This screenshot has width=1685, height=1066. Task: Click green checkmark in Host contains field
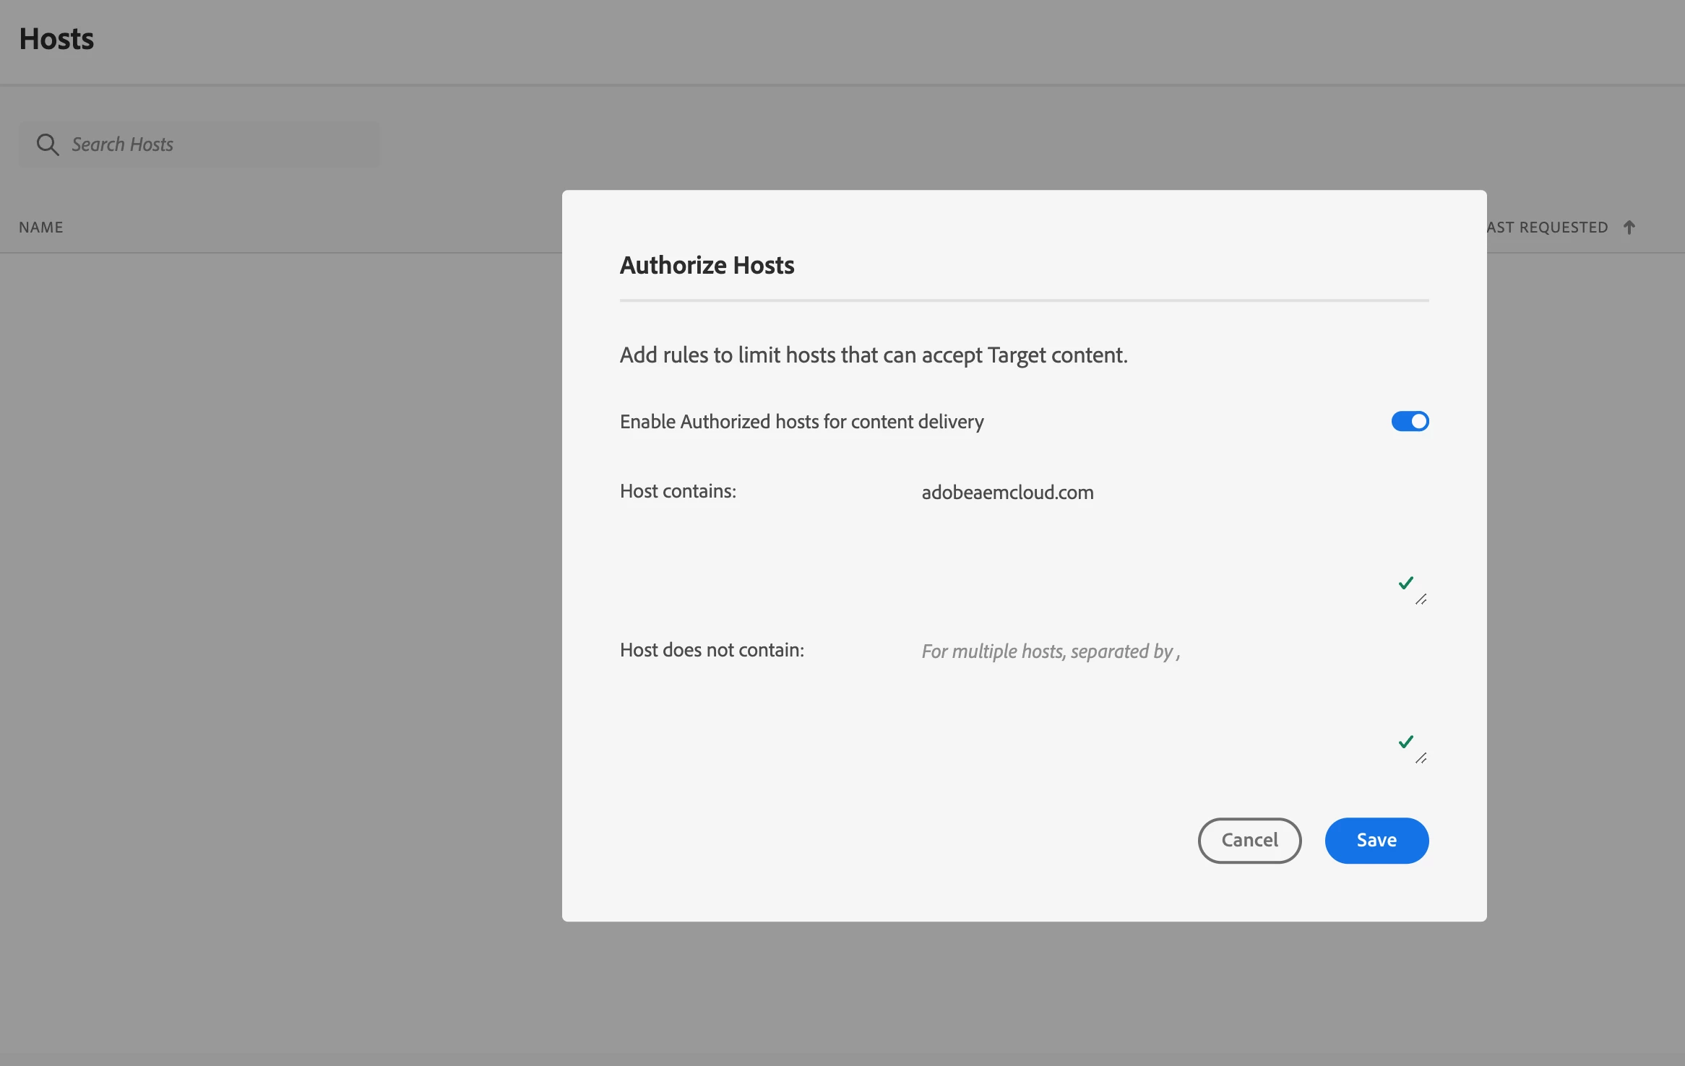1405,583
